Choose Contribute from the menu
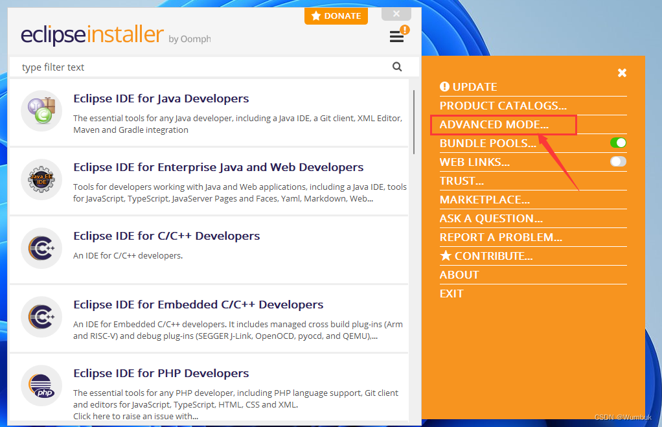The width and height of the screenshot is (662, 427). click(494, 256)
